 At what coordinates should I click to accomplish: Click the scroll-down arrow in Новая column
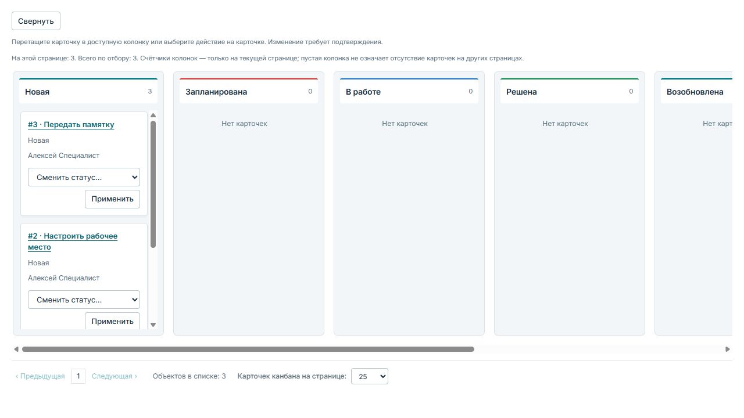(x=153, y=325)
